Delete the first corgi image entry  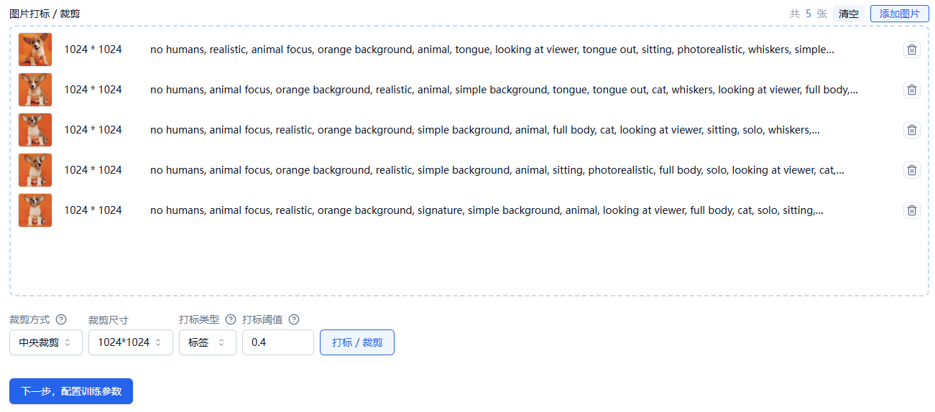tap(911, 50)
